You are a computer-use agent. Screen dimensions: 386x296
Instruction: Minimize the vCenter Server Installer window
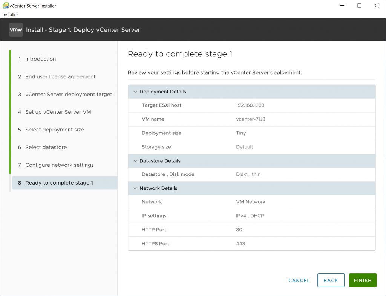click(342, 5)
